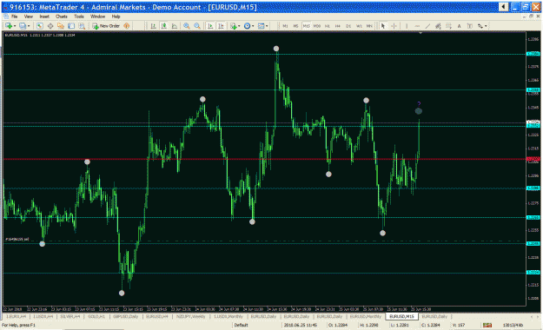Image resolution: width=543 pixels, height=330 pixels.
Task: Switch to the D1 timeframe
Action: pos(348,26)
